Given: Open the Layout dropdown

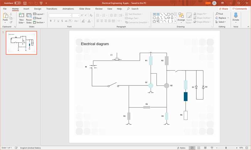Looking at the screenshot, I should [x=39, y=14].
